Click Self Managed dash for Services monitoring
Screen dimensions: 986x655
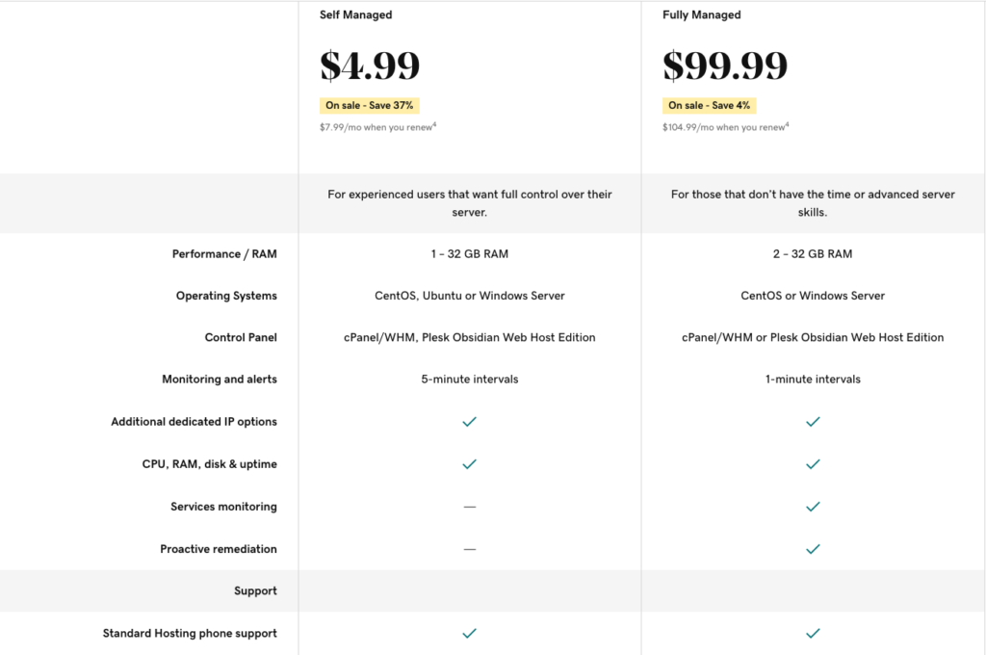click(469, 507)
